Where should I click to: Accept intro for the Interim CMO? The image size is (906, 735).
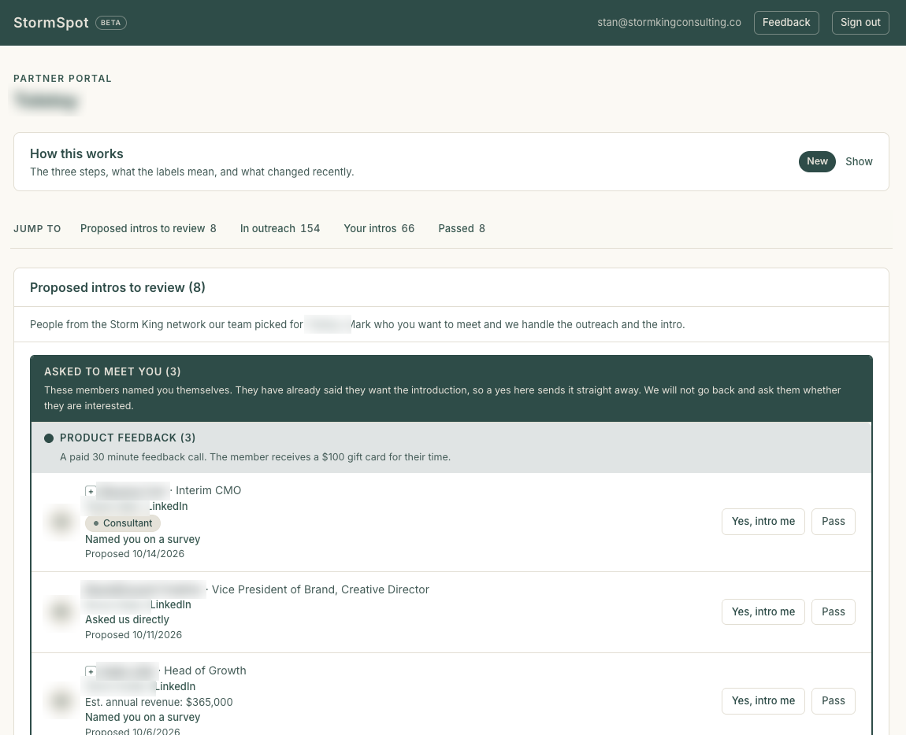tap(763, 522)
